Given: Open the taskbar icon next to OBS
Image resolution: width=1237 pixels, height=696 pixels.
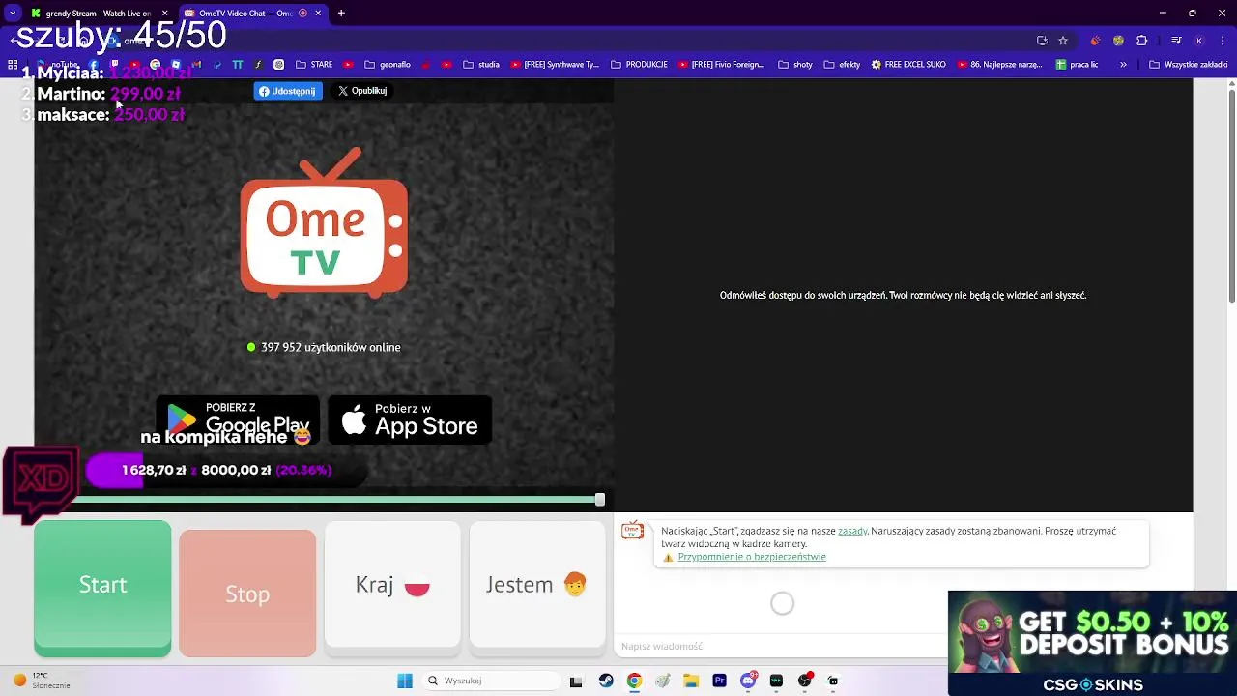Looking at the screenshot, I should point(833,681).
